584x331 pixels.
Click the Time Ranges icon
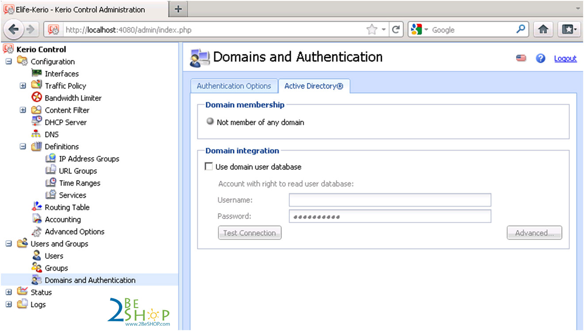point(51,183)
